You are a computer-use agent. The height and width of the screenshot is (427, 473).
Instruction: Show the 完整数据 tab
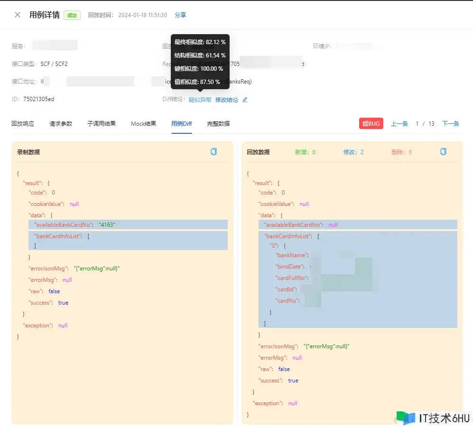pos(218,124)
